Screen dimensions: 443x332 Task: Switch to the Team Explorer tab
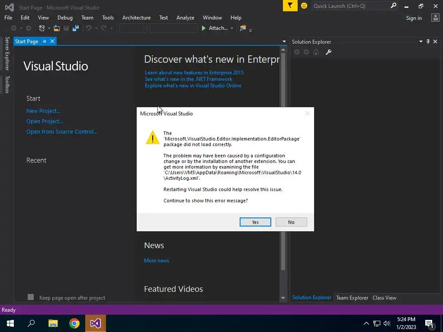352,297
